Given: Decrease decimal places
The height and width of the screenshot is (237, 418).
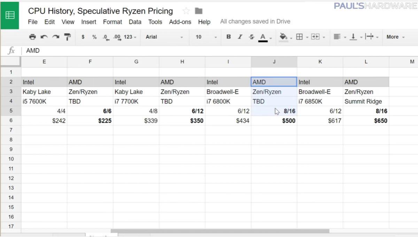Looking at the screenshot, I should [106, 37].
